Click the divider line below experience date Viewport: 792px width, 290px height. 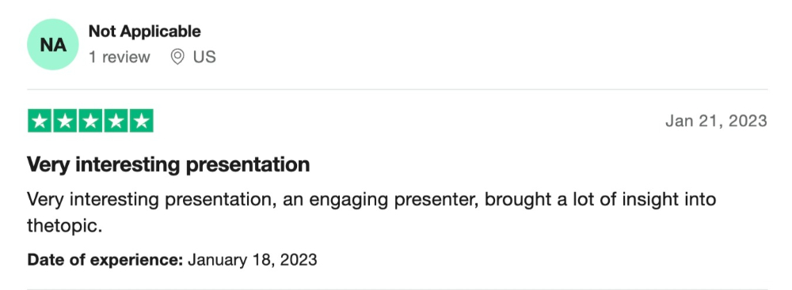[397, 288]
